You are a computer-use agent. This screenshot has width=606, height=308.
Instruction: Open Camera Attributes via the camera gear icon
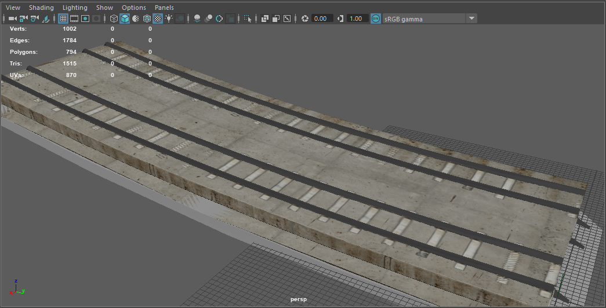coord(34,19)
